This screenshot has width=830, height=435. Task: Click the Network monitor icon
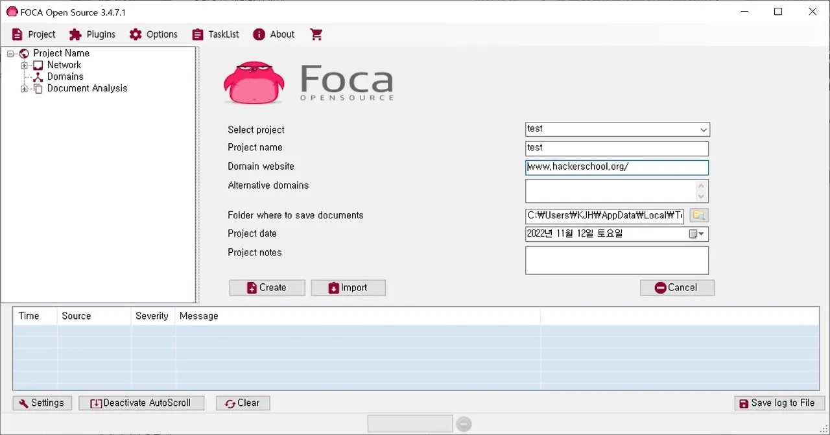(x=38, y=65)
